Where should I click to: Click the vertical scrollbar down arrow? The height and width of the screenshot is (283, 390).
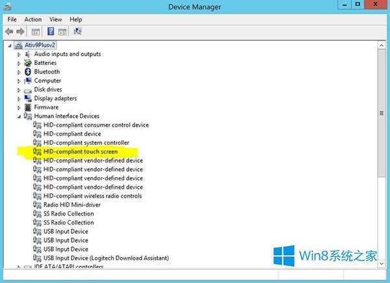[382, 263]
